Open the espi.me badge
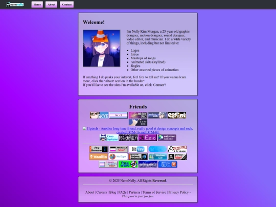This screenshot has height=207, width=276. (177, 116)
